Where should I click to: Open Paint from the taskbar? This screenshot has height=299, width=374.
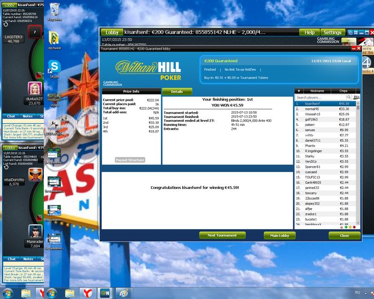tap(123, 293)
